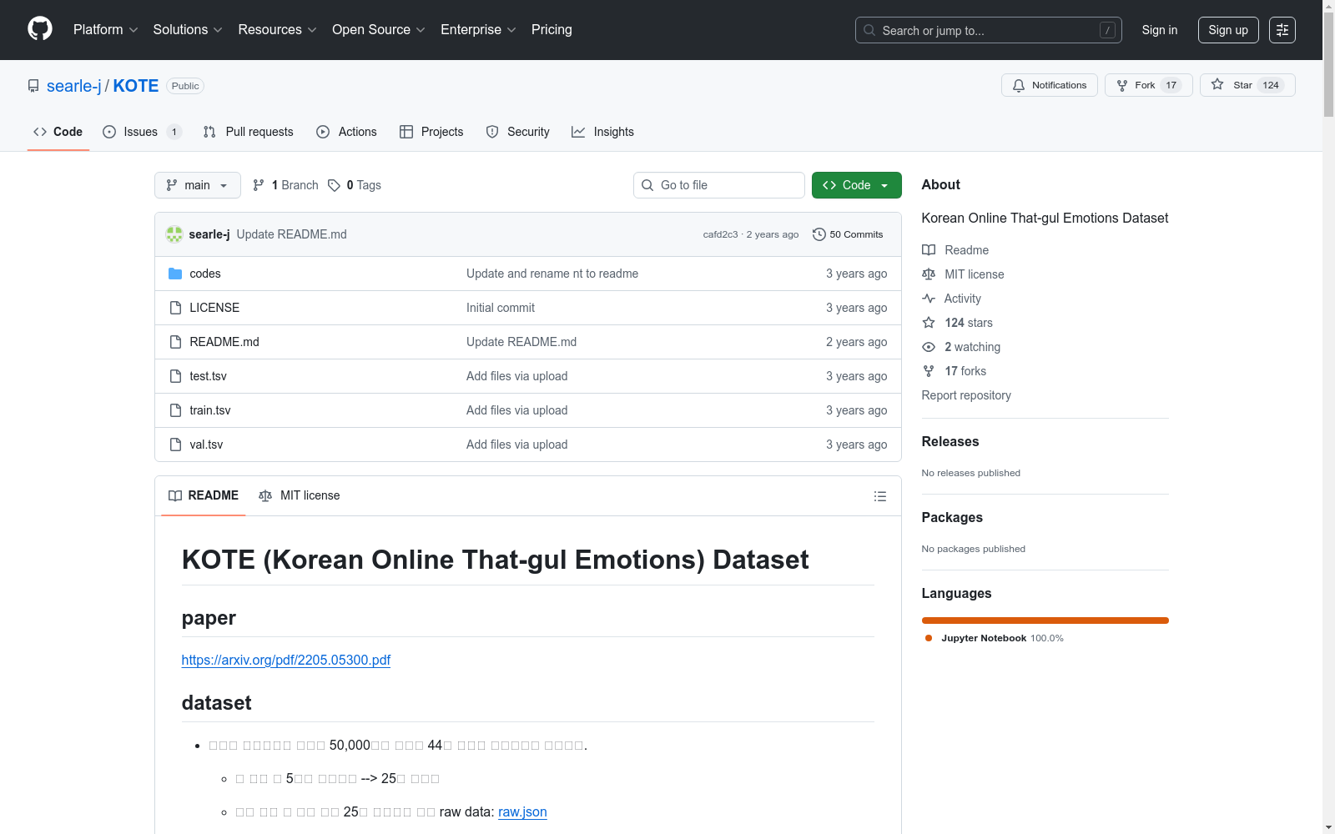
Task: Click the Jupyter Notebook language bar
Action: (x=1045, y=620)
